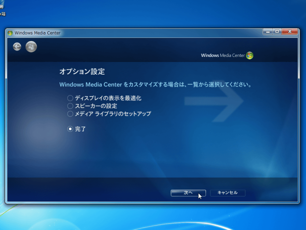Image resolution: width=306 pixels, height=230 pixels.
Task: Click the 次へ button
Action: [188, 193]
